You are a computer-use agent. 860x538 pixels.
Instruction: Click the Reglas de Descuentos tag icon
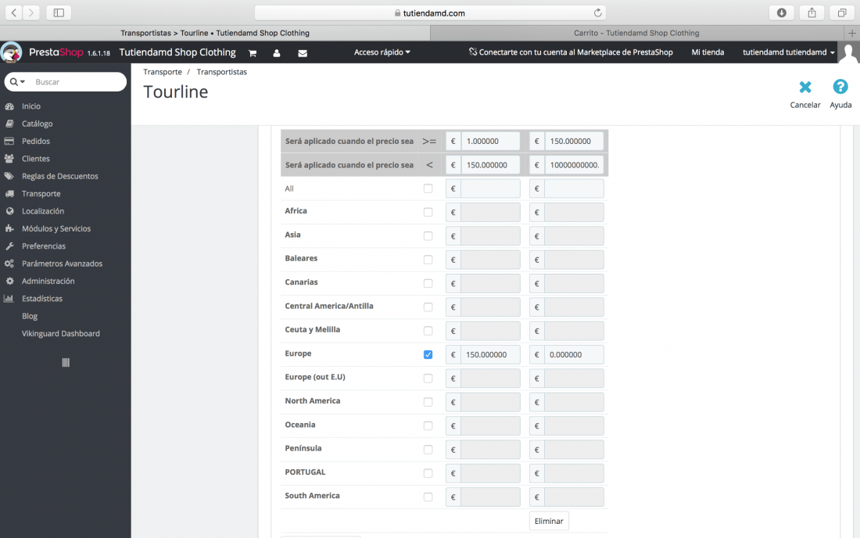point(9,176)
